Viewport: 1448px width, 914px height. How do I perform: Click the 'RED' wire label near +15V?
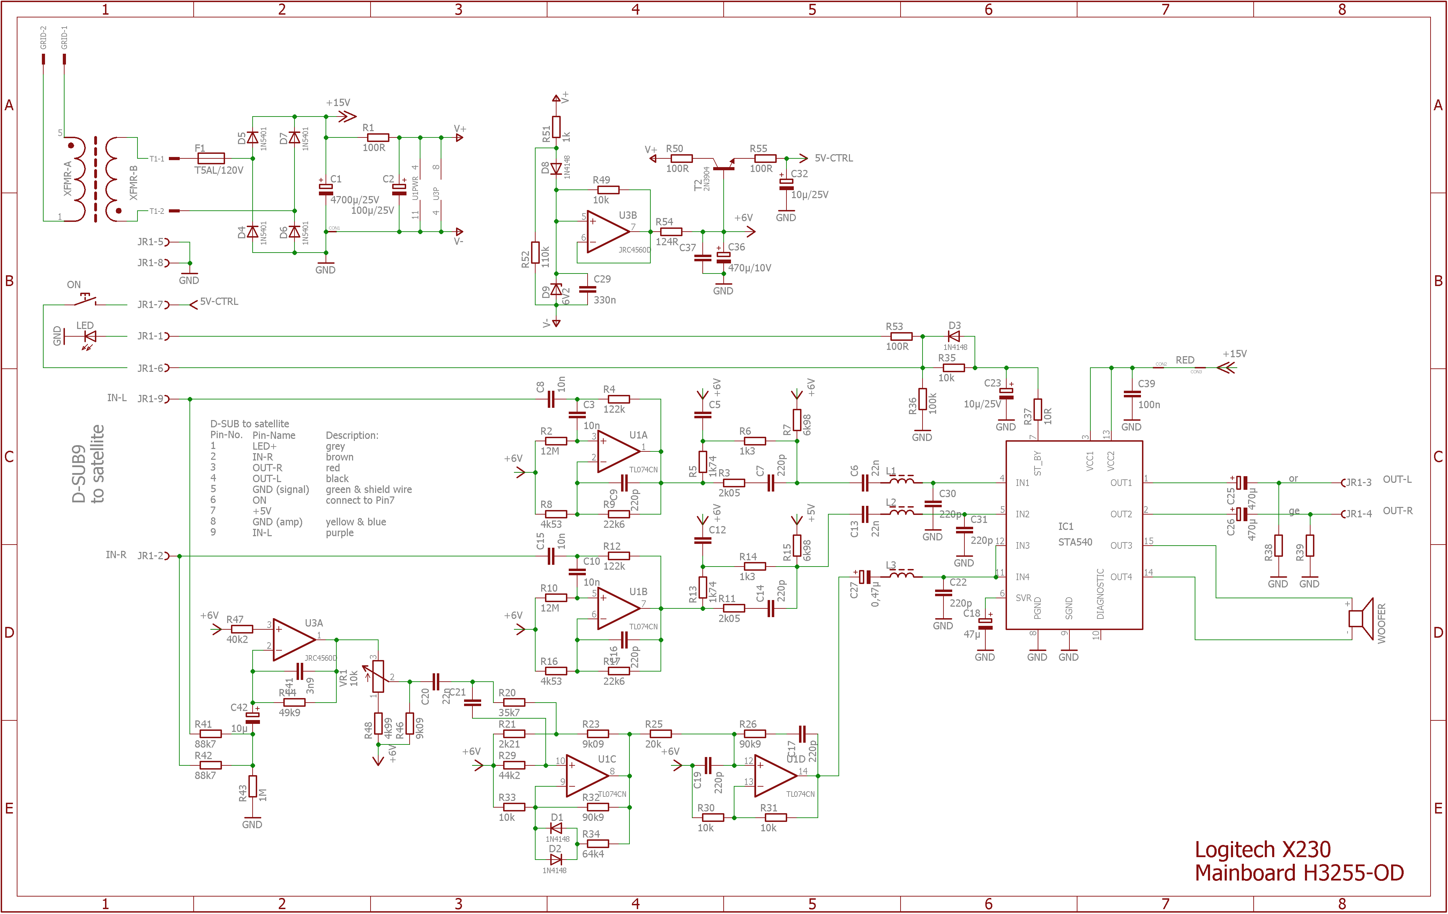pos(1185,360)
